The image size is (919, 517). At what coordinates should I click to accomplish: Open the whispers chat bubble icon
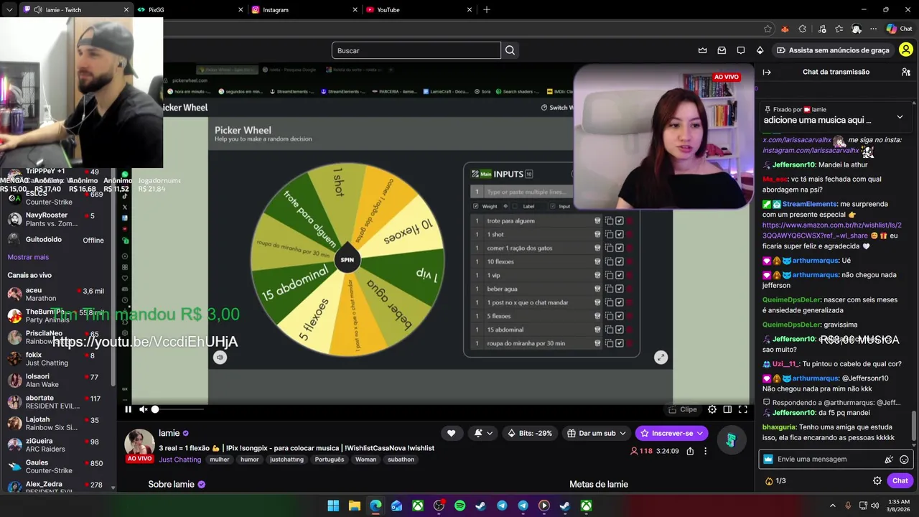[740, 50]
